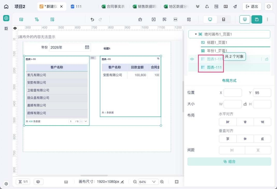The width and height of the screenshot is (277, 189).
Task: Open the 64% zoom level dropdown
Action: tap(147, 182)
